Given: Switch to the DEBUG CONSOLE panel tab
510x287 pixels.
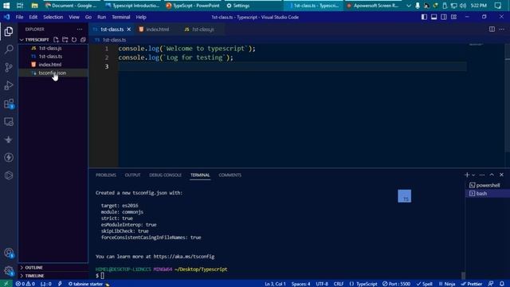Looking at the screenshot, I should click(x=165, y=175).
